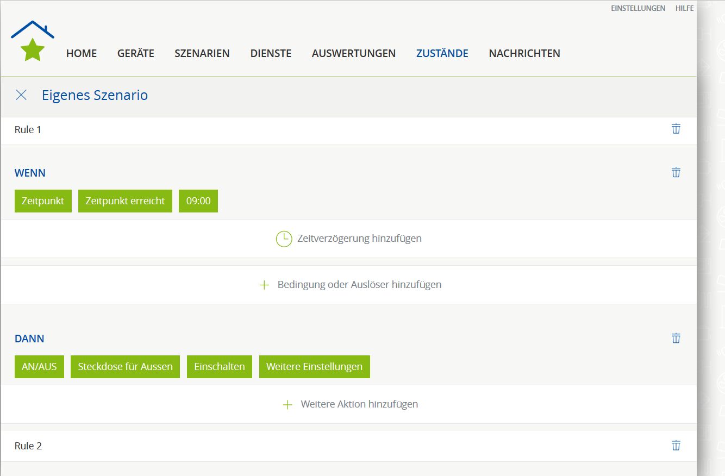Close the Eigenes Szenario editor with X
Screen dimensions: 725x476
(21, 95)
